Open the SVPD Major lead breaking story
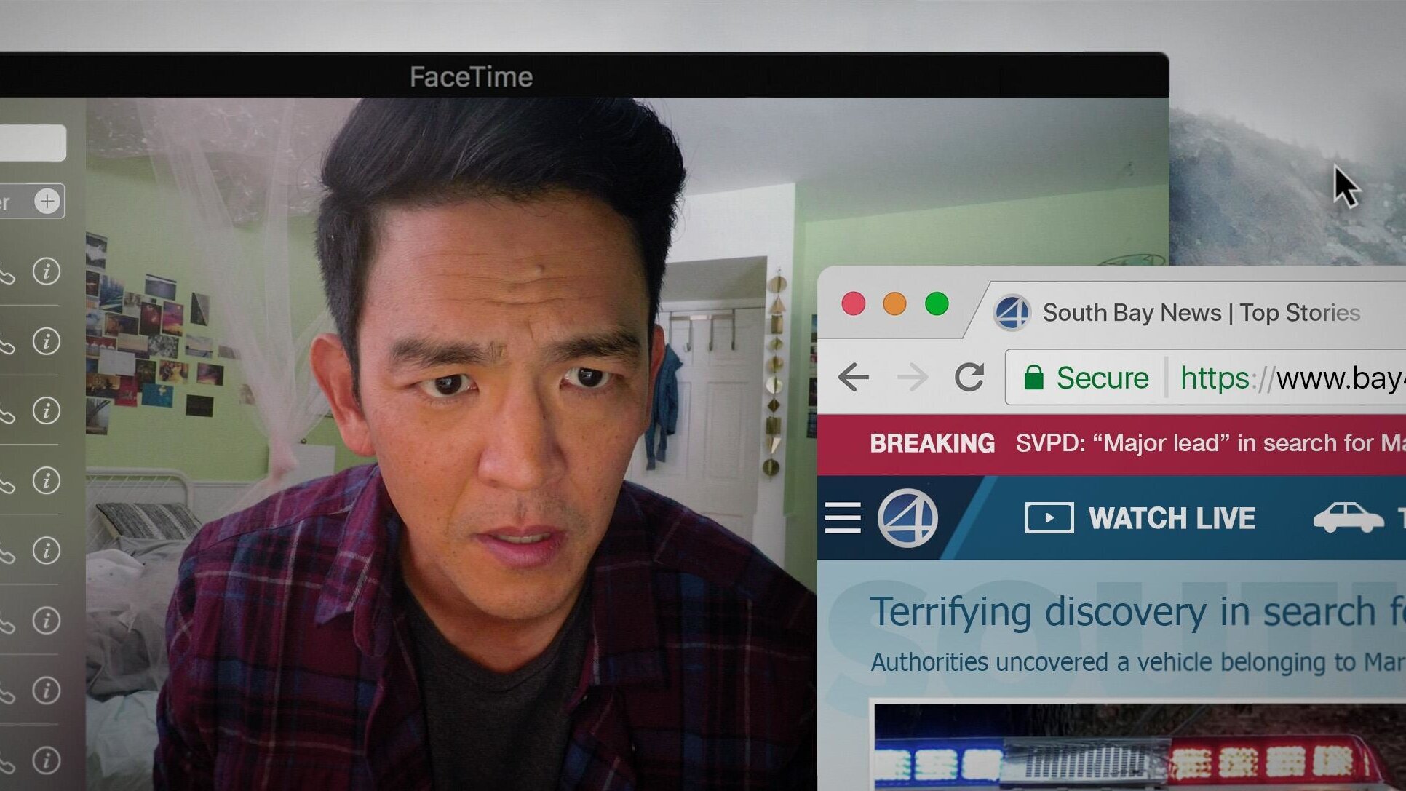 tap(1210, 443)
